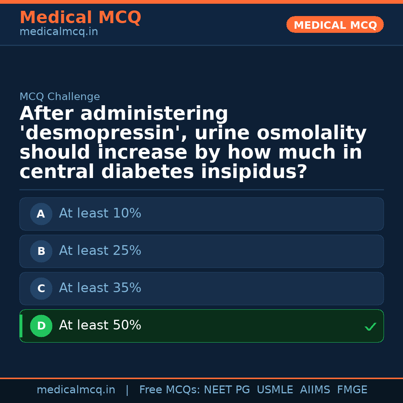Click "USMLE" in the footer
This screenshot has height=403, width=403.
pyautogui.click(x=275, y=390)
